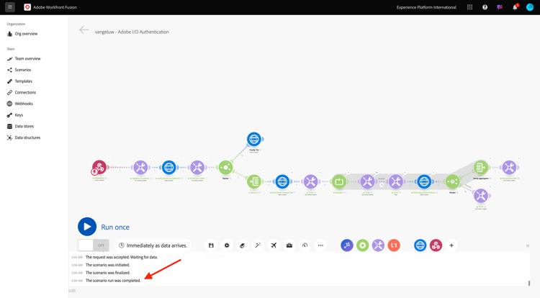
Task: Click the orange text parser brackets icon
Action: pos(394,245)
